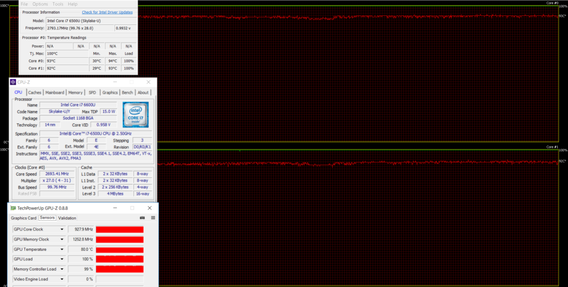The image size is (568, 287).
Task: Switch to the Memory tab in CPU-Z
Action: pos(76,92)
